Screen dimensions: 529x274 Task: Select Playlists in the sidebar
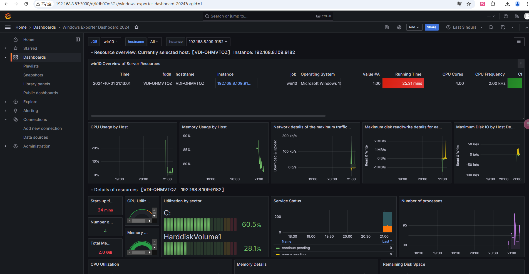(31, 66)
